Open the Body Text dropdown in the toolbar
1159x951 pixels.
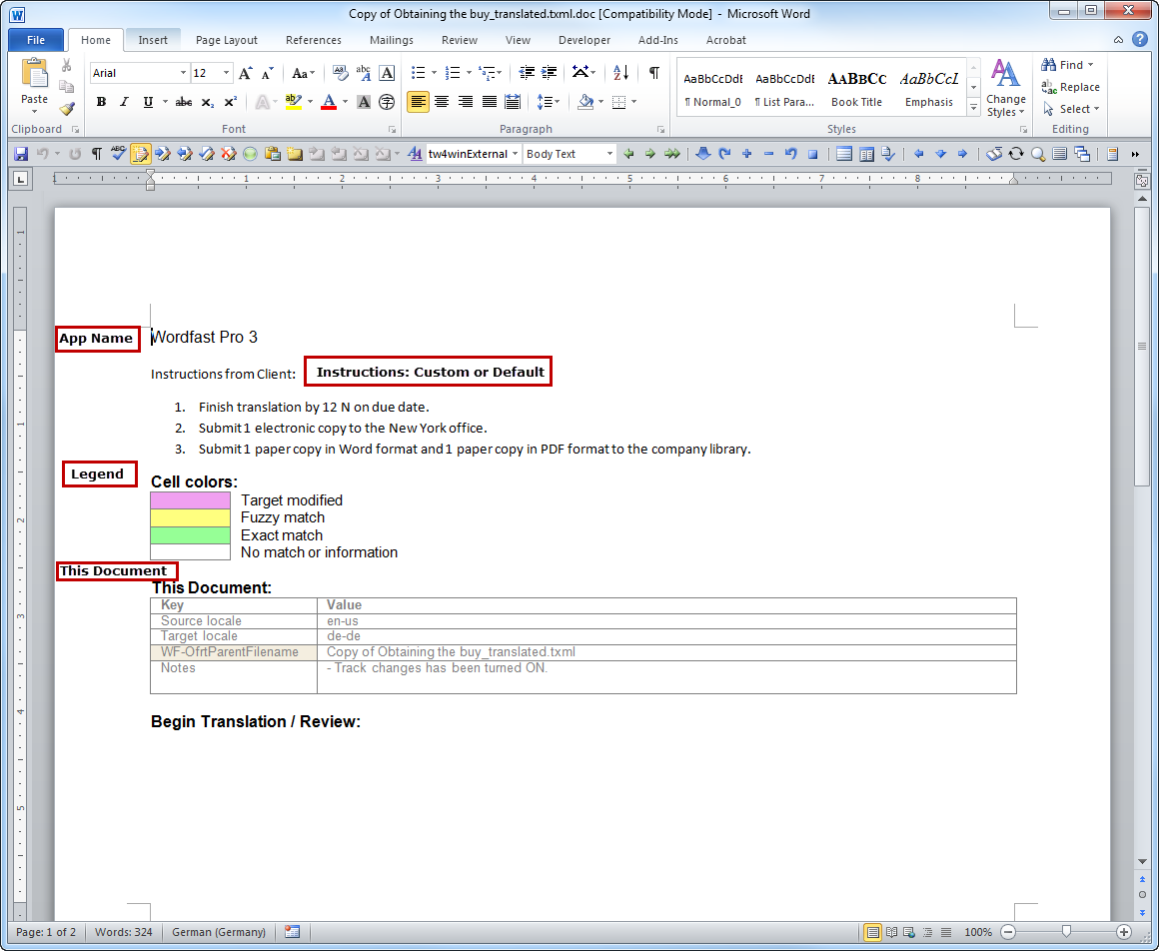coord(609,154)
